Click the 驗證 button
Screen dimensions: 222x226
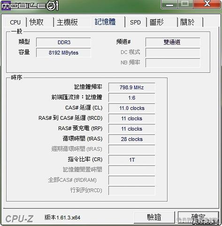pyautogui.click(x=154, y=218)
